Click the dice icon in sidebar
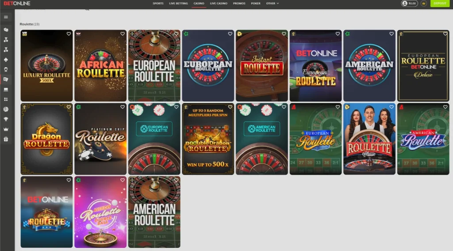The height and width of the screenshot is (251, 453). pyautogui.click(x=6, y=30)
